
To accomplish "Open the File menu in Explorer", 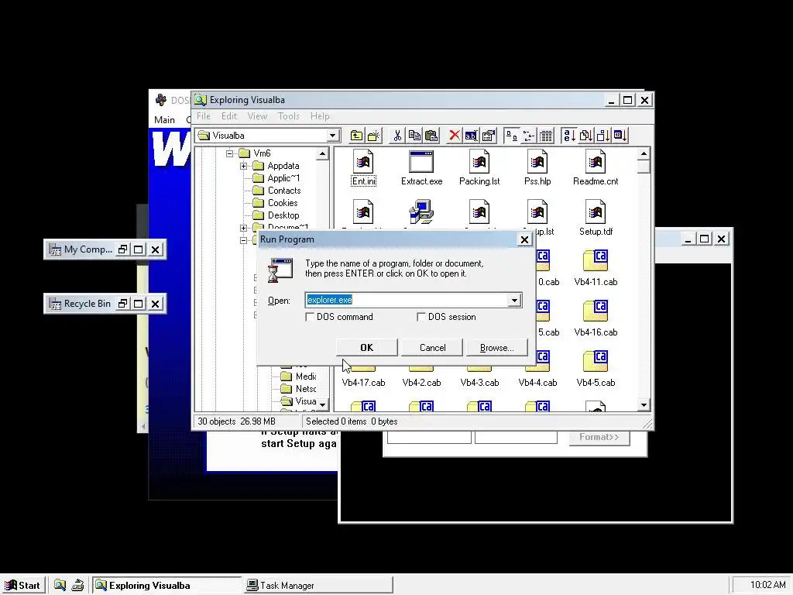I will tap(204, 116).
